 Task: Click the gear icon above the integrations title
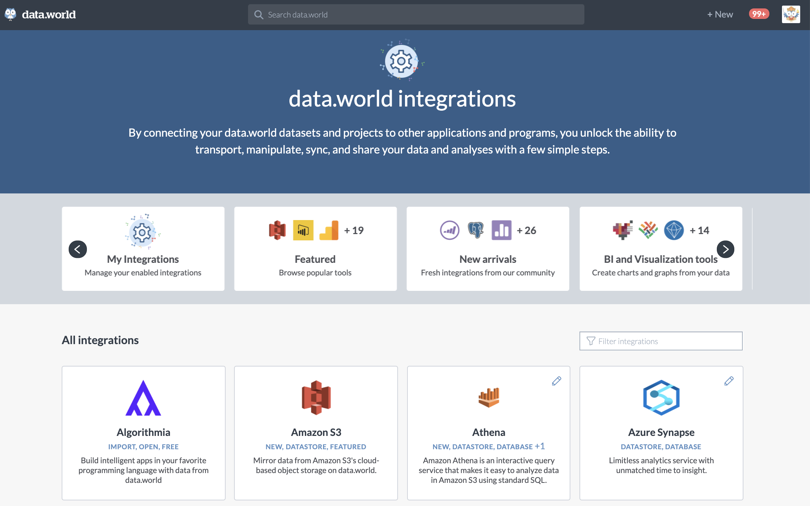click(x=402, y=61)
